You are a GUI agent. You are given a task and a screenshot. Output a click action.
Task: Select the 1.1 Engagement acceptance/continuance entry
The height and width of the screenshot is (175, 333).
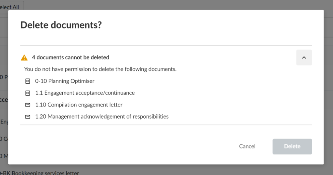click(85, 93)
